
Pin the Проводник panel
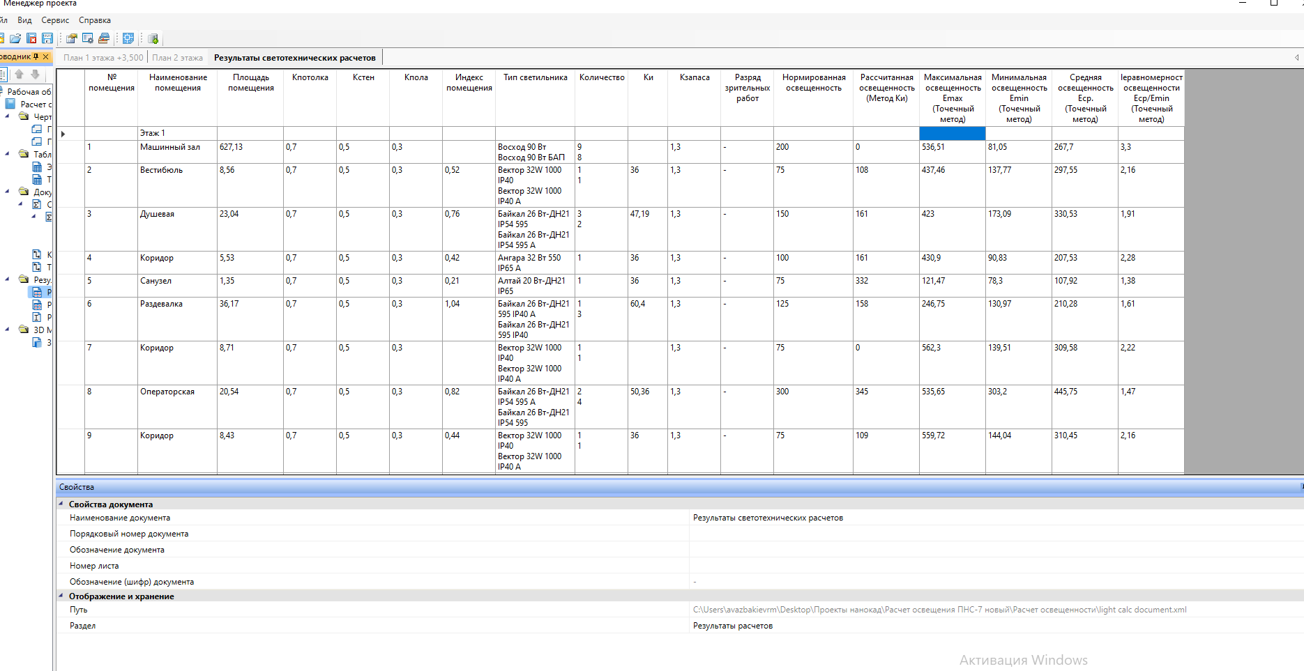point(36,56)
